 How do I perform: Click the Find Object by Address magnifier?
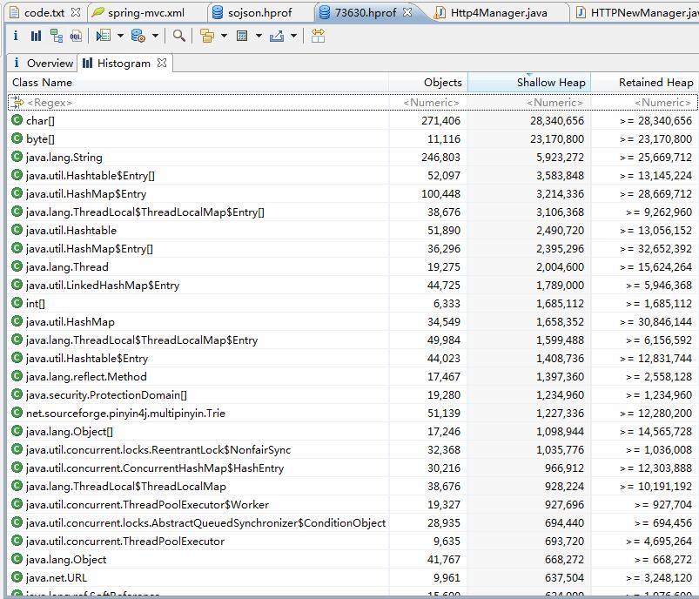(x=178, y=36)
